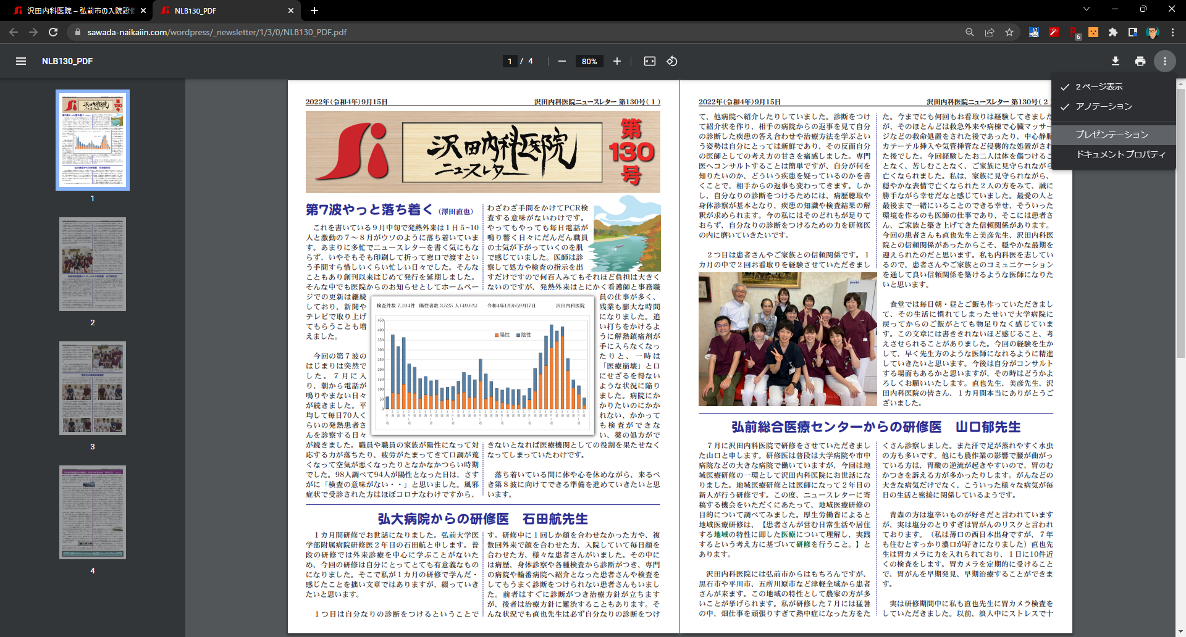Reload the current page
This screenshot has height=637, width=1186.
(x=53, y=32)
